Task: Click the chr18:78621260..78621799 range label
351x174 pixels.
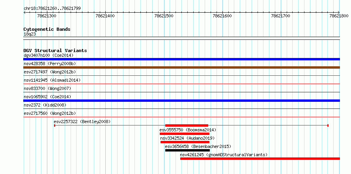Action: 52,9
